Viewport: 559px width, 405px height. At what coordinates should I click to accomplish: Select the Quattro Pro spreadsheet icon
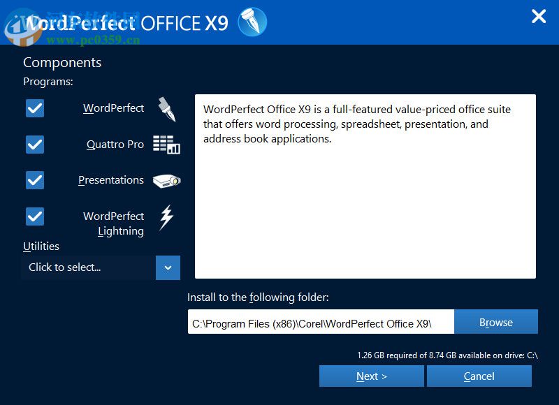click(168, 144)
